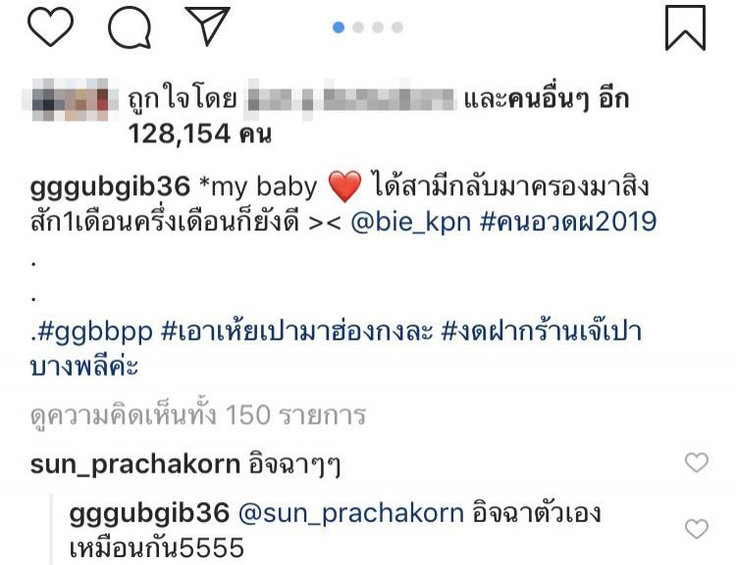
Task: Like gggubgib36's reply with small heart
Action: pos(696,529)
